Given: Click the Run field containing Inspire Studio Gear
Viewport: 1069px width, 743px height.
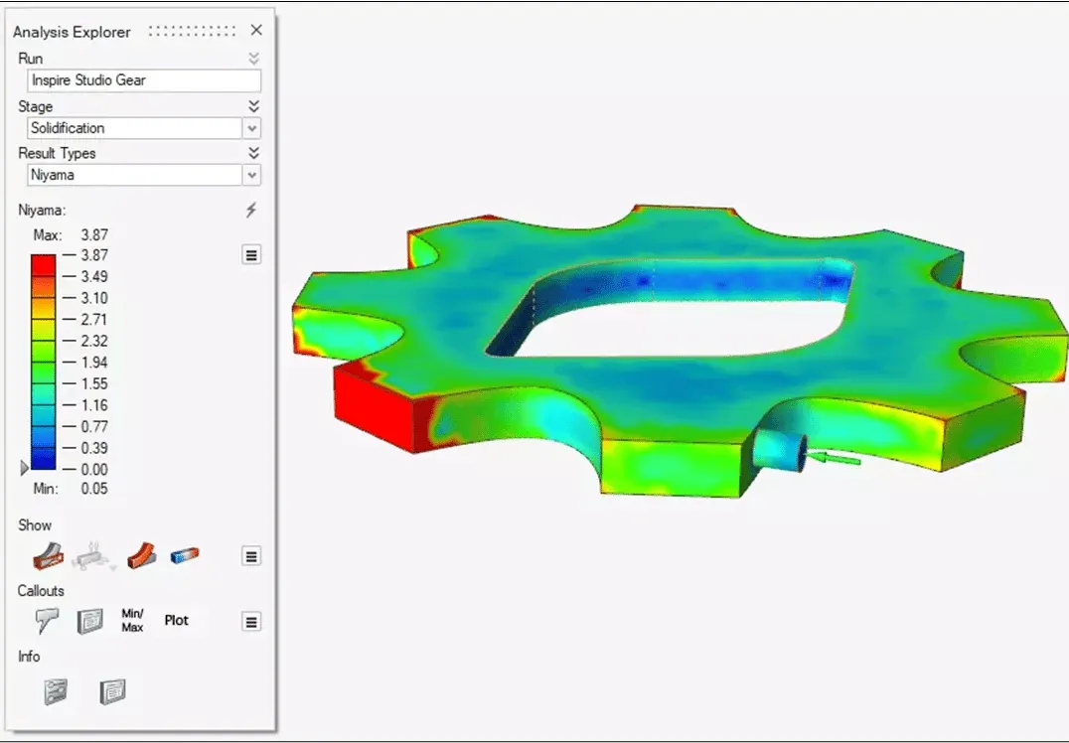Looking at the screenshot, I should point(144,80).
